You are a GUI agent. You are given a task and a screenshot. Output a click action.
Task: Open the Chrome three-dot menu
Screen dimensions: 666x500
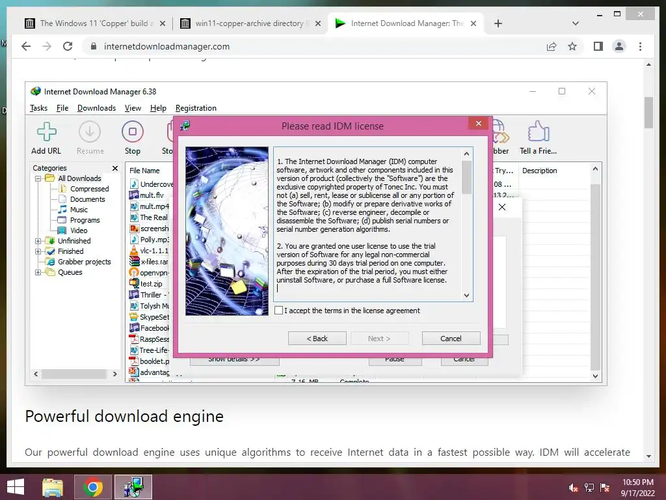click(x=640, y=46)
